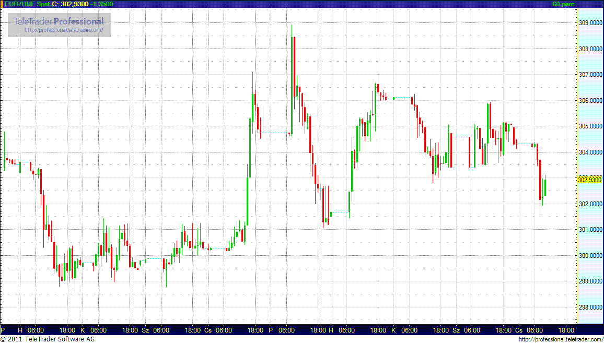Screen dimensions: 604x344
Task: Click the yellow 302,9300 current price tag
Action: (589, 180)
